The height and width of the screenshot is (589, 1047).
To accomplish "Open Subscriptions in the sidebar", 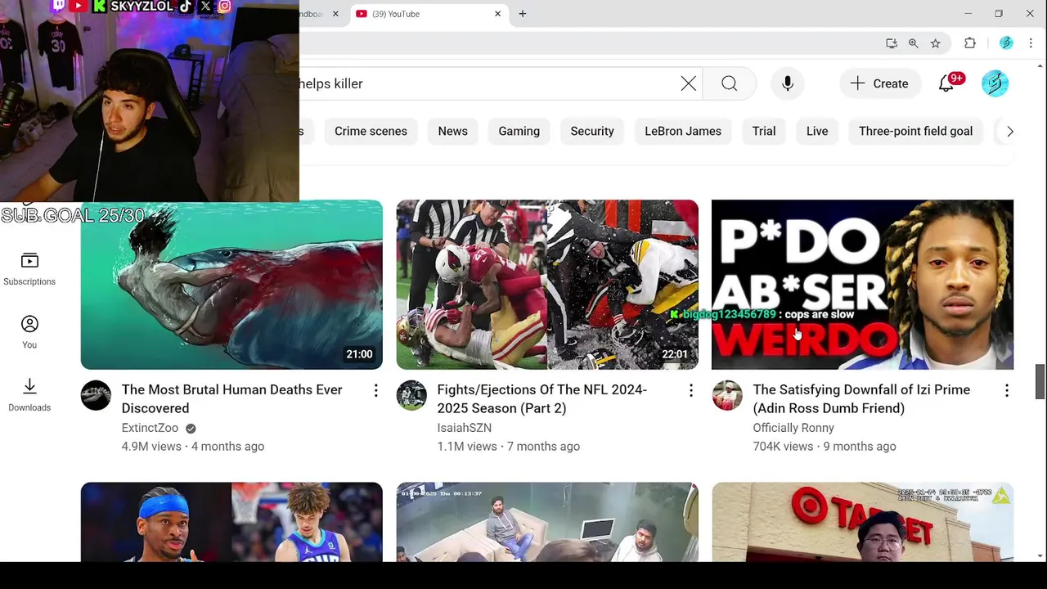I will pos(29,268).
